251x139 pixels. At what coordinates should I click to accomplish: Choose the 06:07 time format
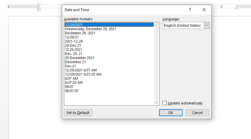point(69,87)
